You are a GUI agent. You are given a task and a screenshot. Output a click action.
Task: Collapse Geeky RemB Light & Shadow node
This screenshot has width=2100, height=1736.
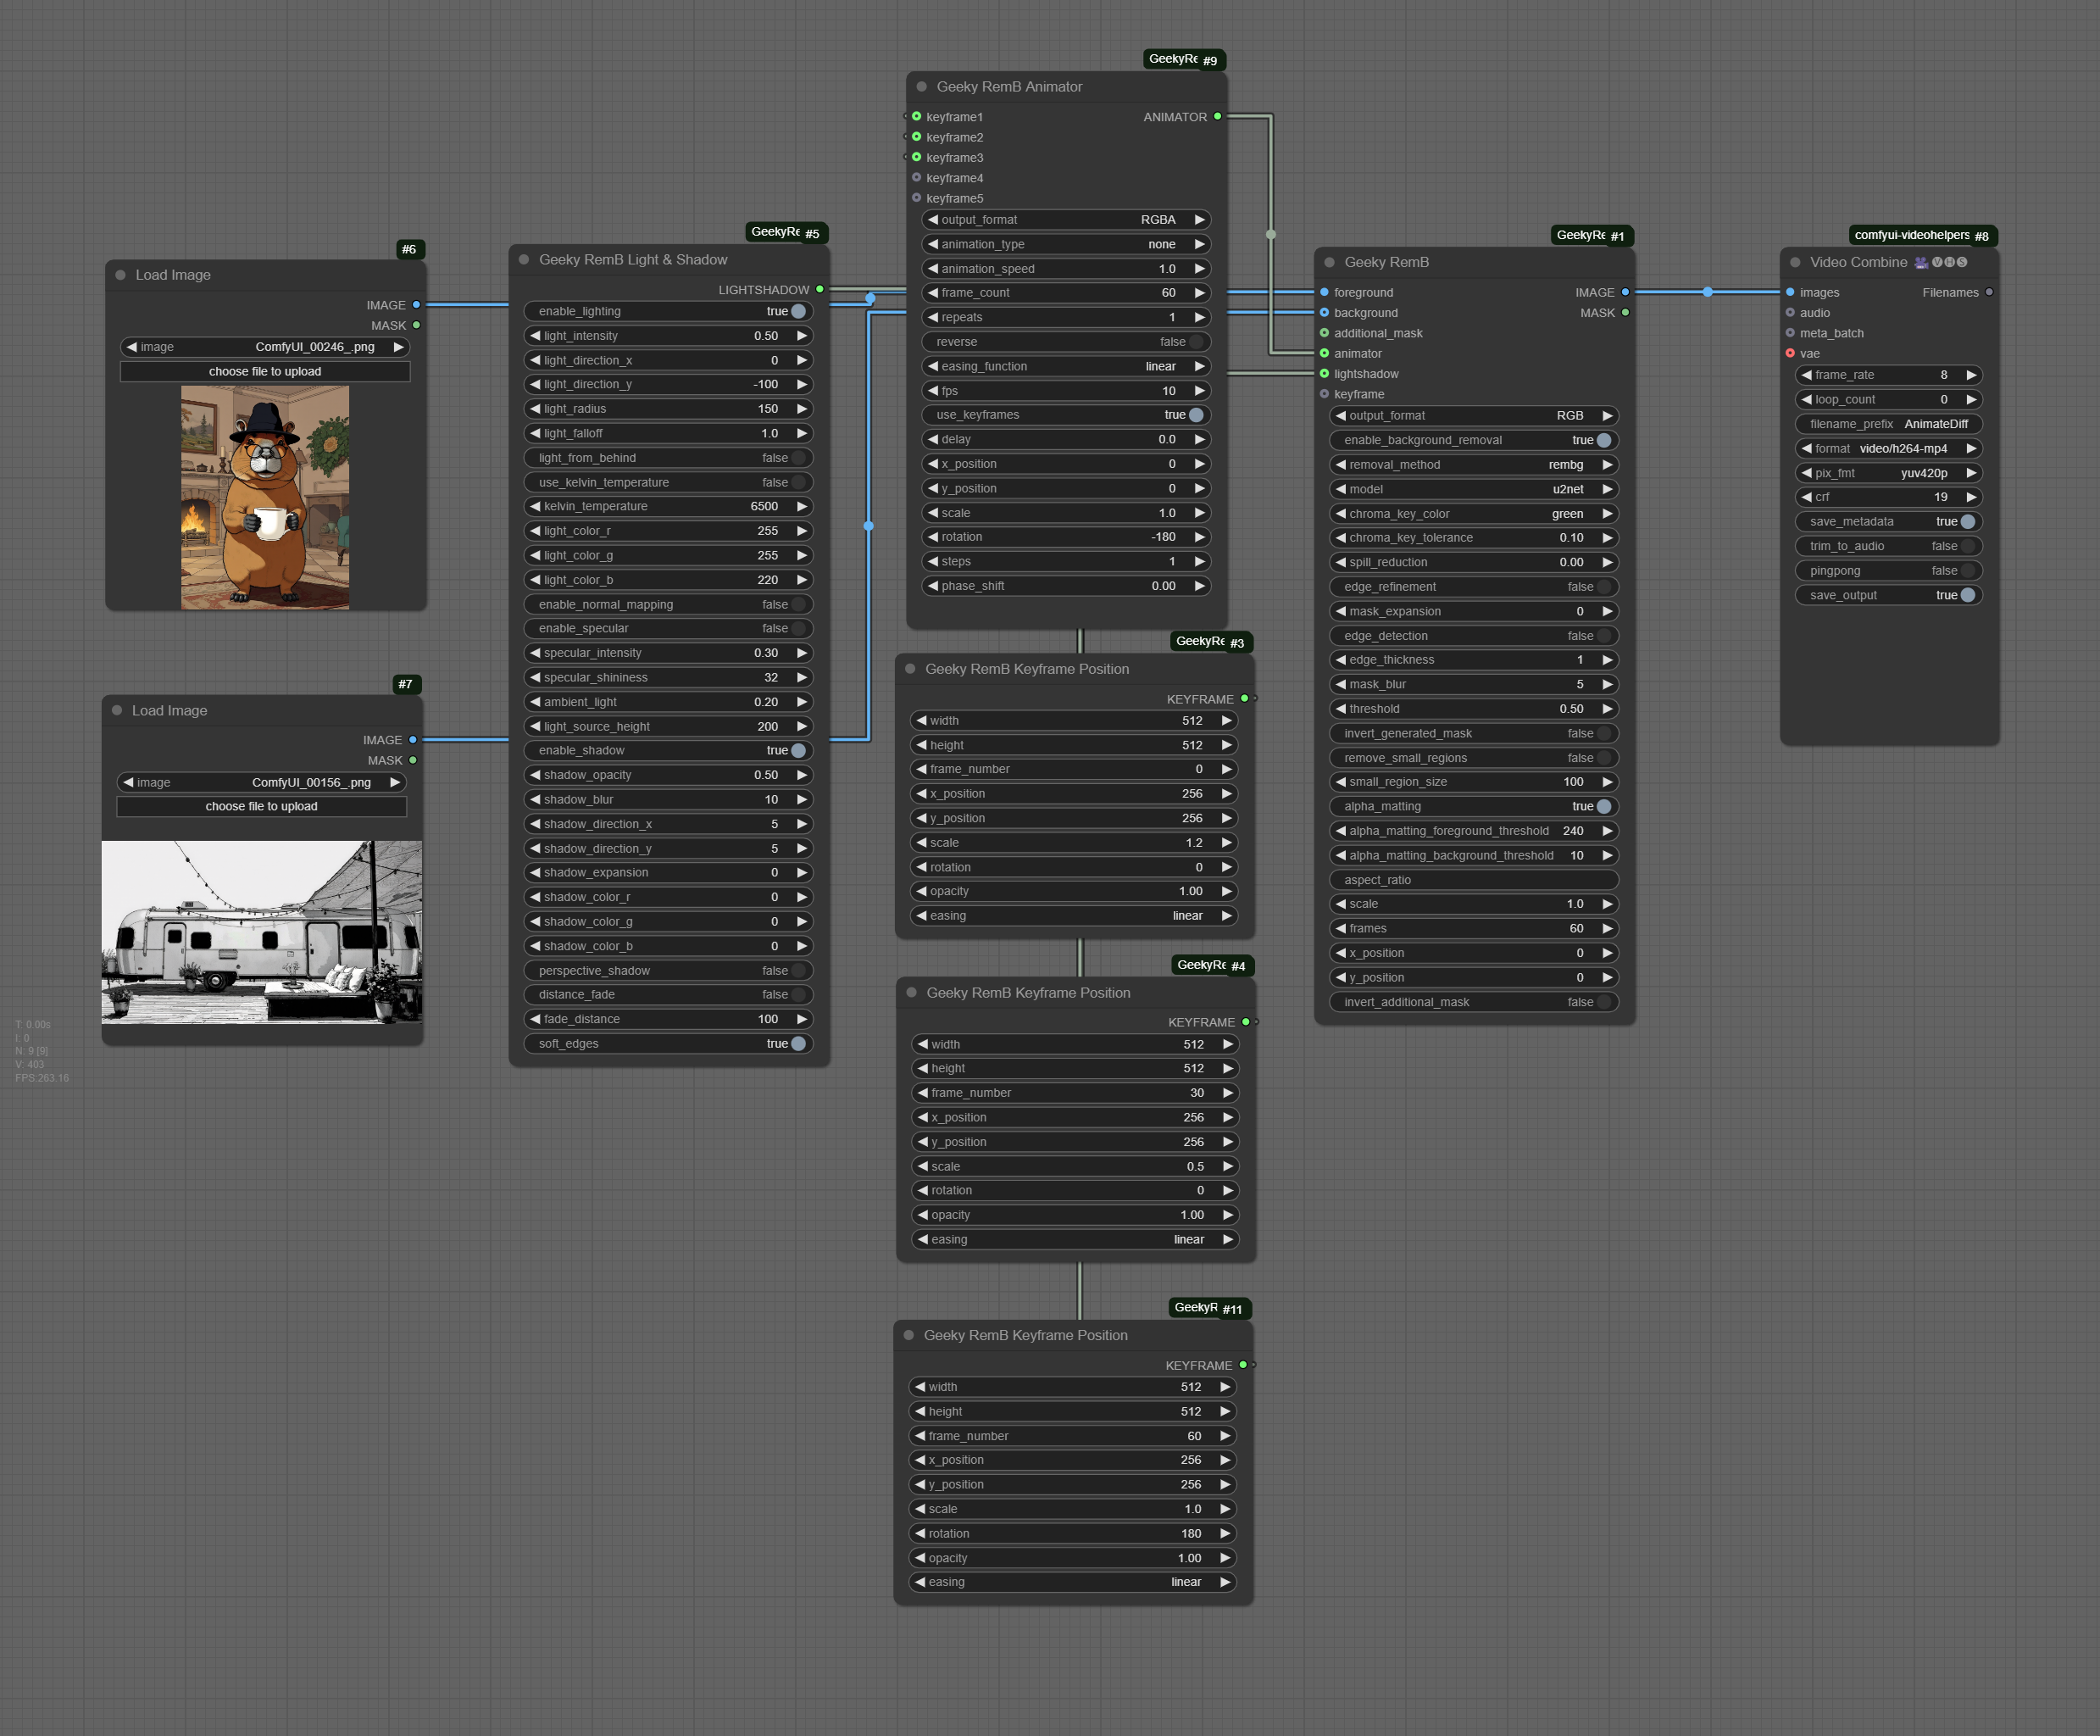pyautogui.click(x=524, y=260)
